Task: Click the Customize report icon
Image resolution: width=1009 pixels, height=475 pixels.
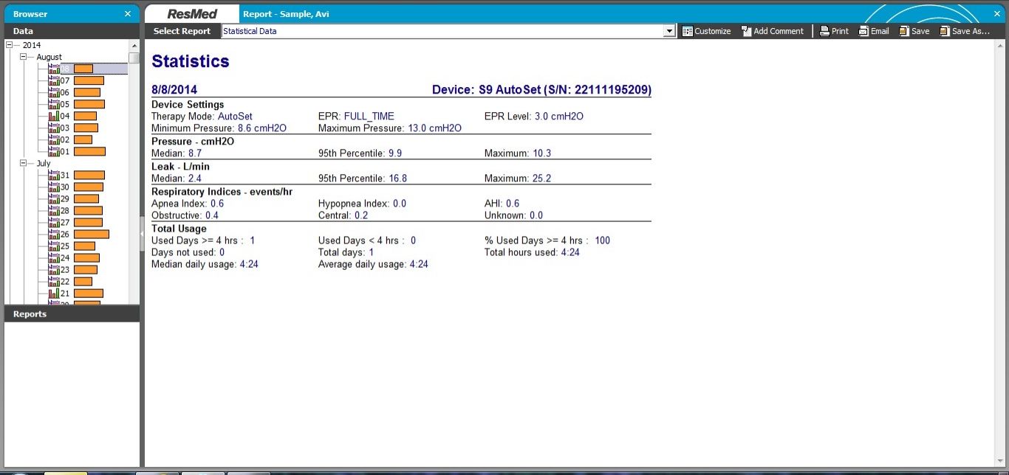Action: click(x=688, y=31)
